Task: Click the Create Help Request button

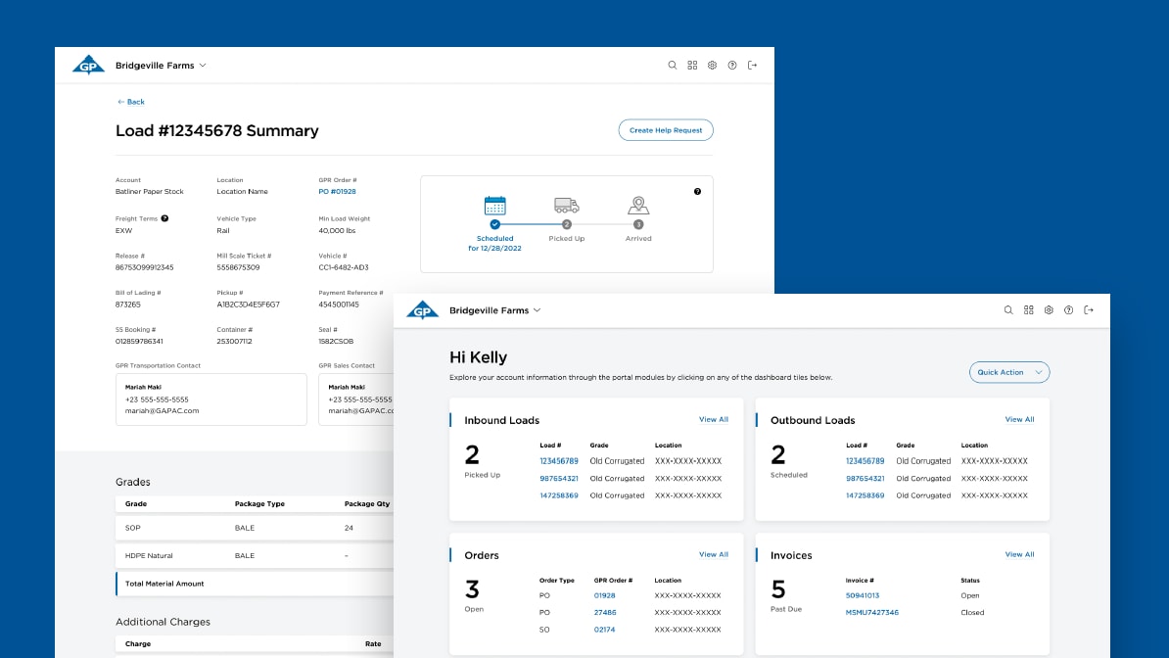Action: [666, 130]
